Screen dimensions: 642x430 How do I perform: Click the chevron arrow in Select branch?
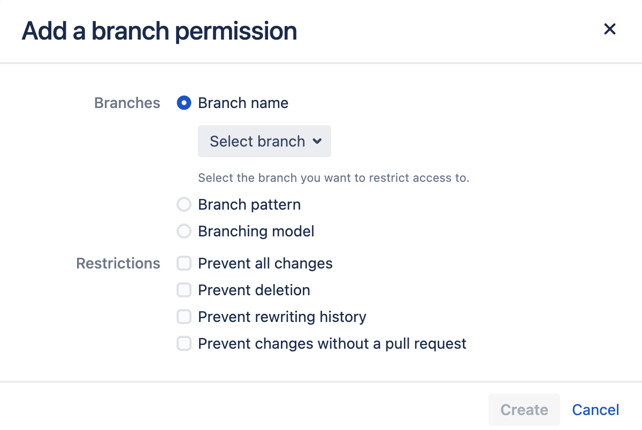pos(317,141)
